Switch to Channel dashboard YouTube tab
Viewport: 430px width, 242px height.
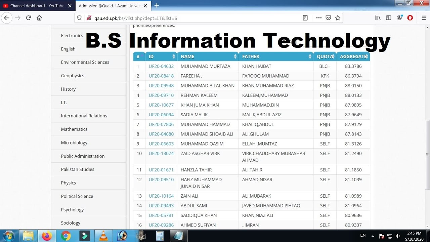(x=37, y=6)
